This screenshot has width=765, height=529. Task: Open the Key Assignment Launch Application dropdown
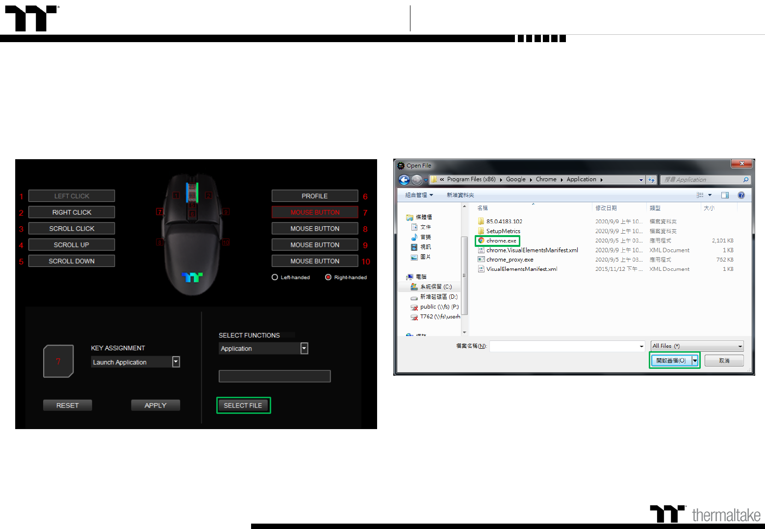176,362
